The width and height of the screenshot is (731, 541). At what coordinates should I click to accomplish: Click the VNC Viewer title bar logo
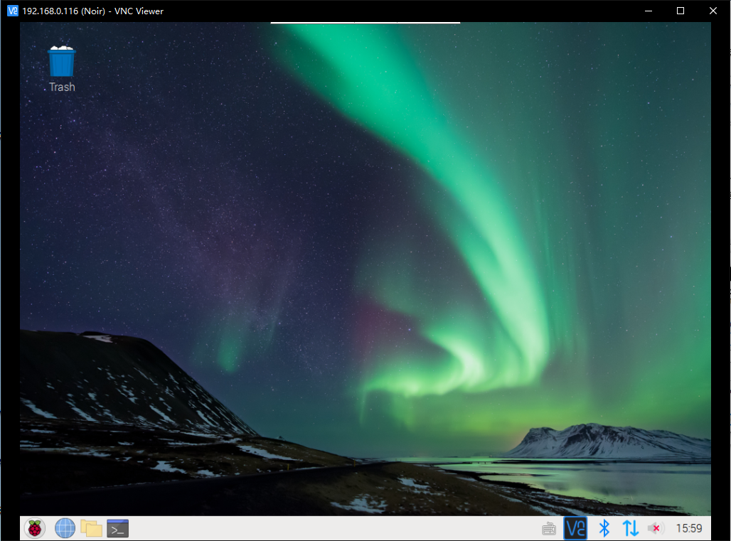(13, 11)
